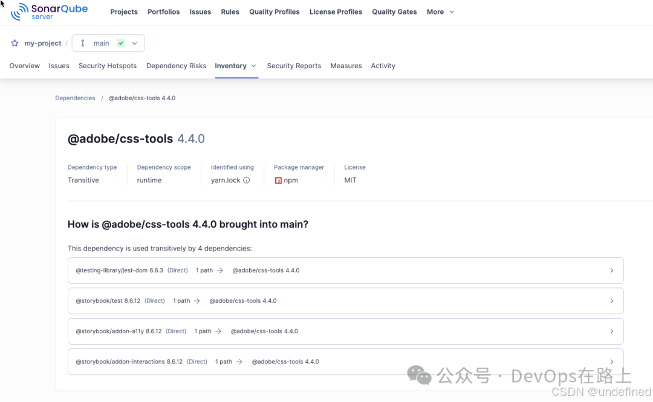Switch to the Dependency Risks tab
The image size is (653, 402).
176,66
